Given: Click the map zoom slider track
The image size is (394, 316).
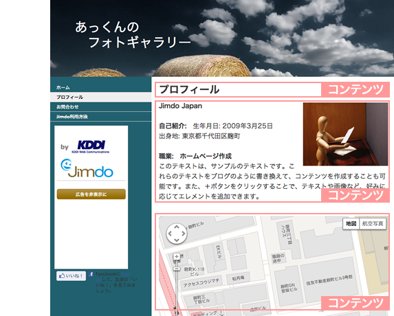Looking at the screenshot, I should tap(177, 291).
